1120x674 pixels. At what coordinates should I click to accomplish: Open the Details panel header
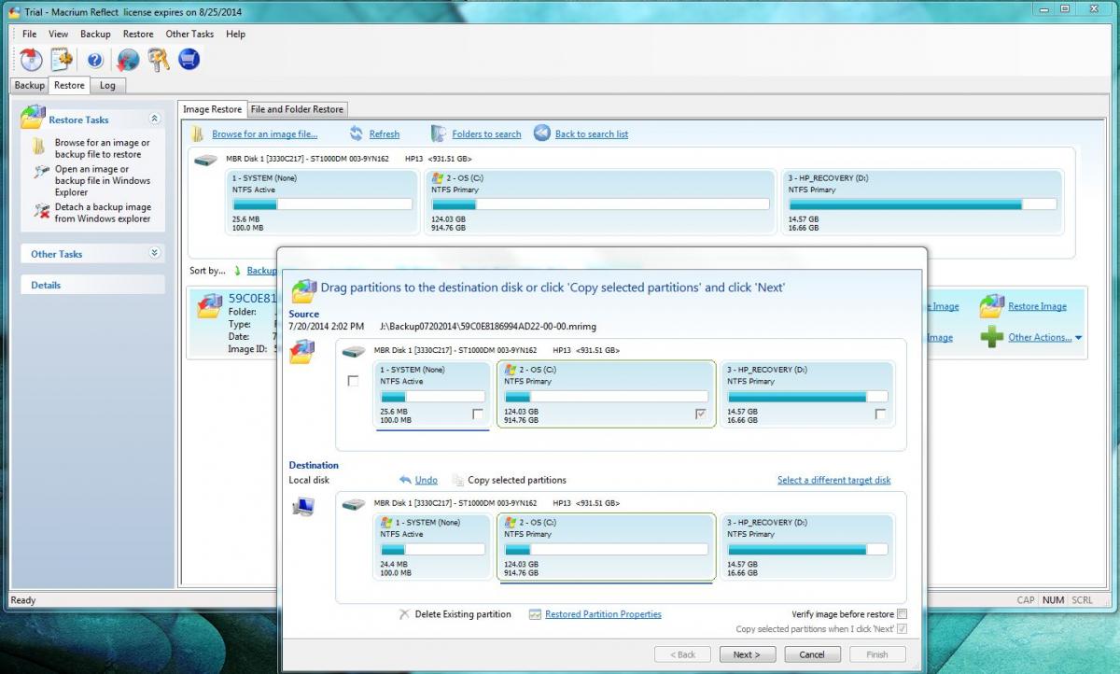[92, 285]
